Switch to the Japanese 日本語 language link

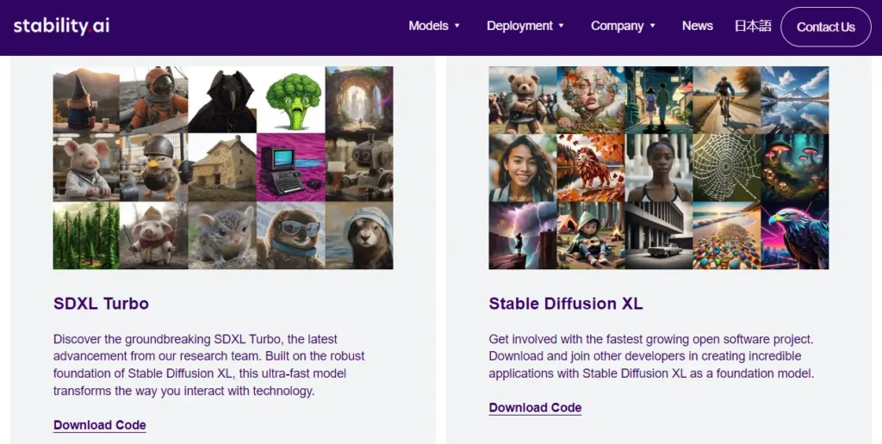[x=753, y=26]
